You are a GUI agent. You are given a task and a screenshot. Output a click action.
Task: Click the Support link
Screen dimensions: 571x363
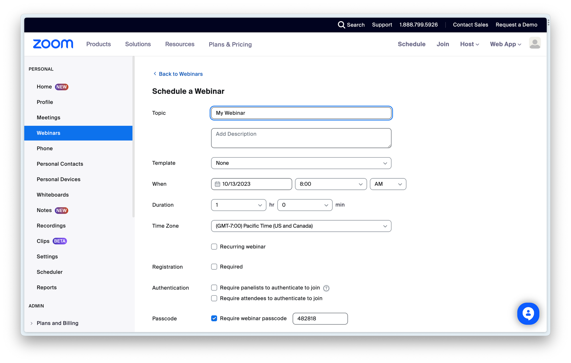pos(382,25)
